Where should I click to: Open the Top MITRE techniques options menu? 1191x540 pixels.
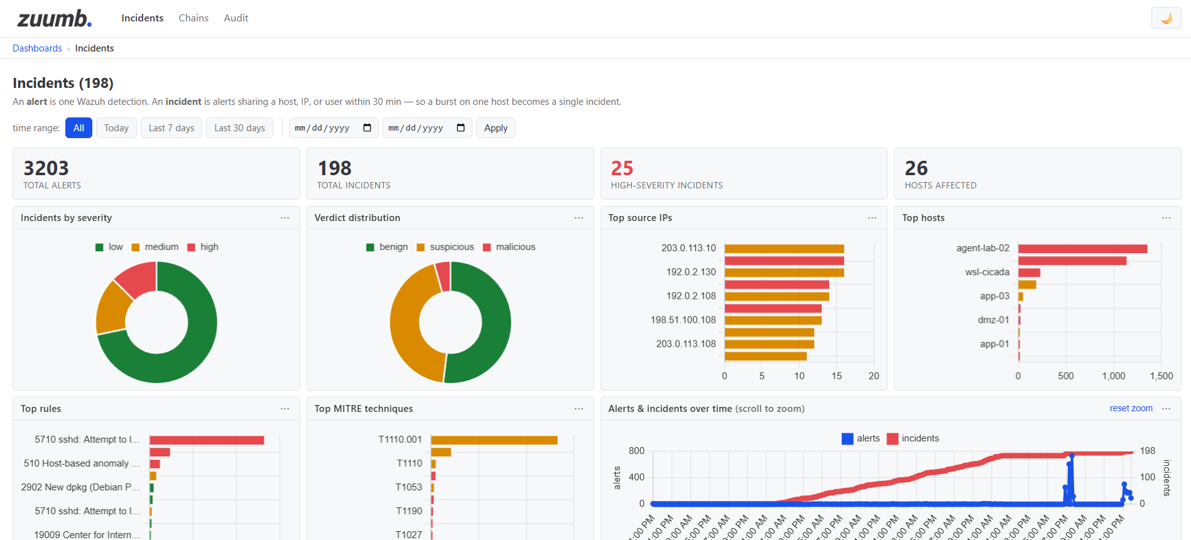click(579, 409)
